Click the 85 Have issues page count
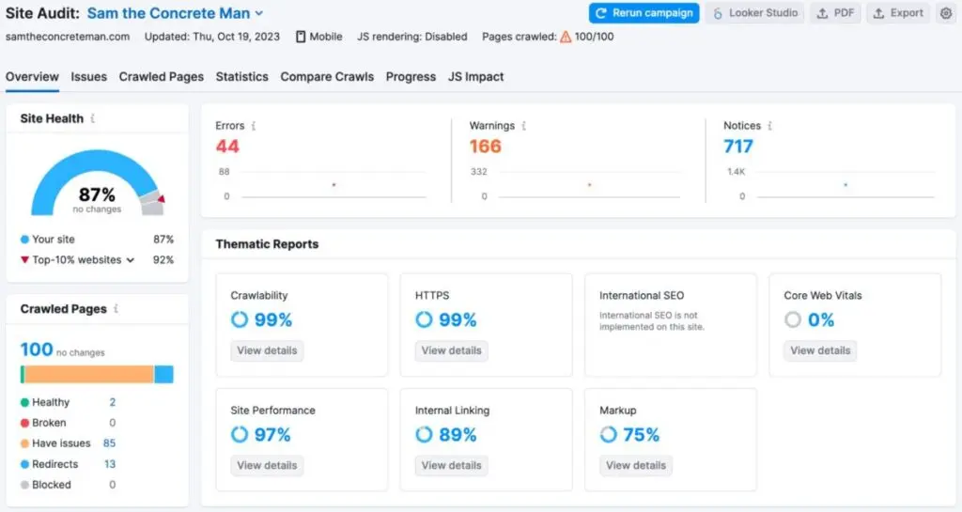The width and height of the screenshot is (962, 512). coord(109,443)
